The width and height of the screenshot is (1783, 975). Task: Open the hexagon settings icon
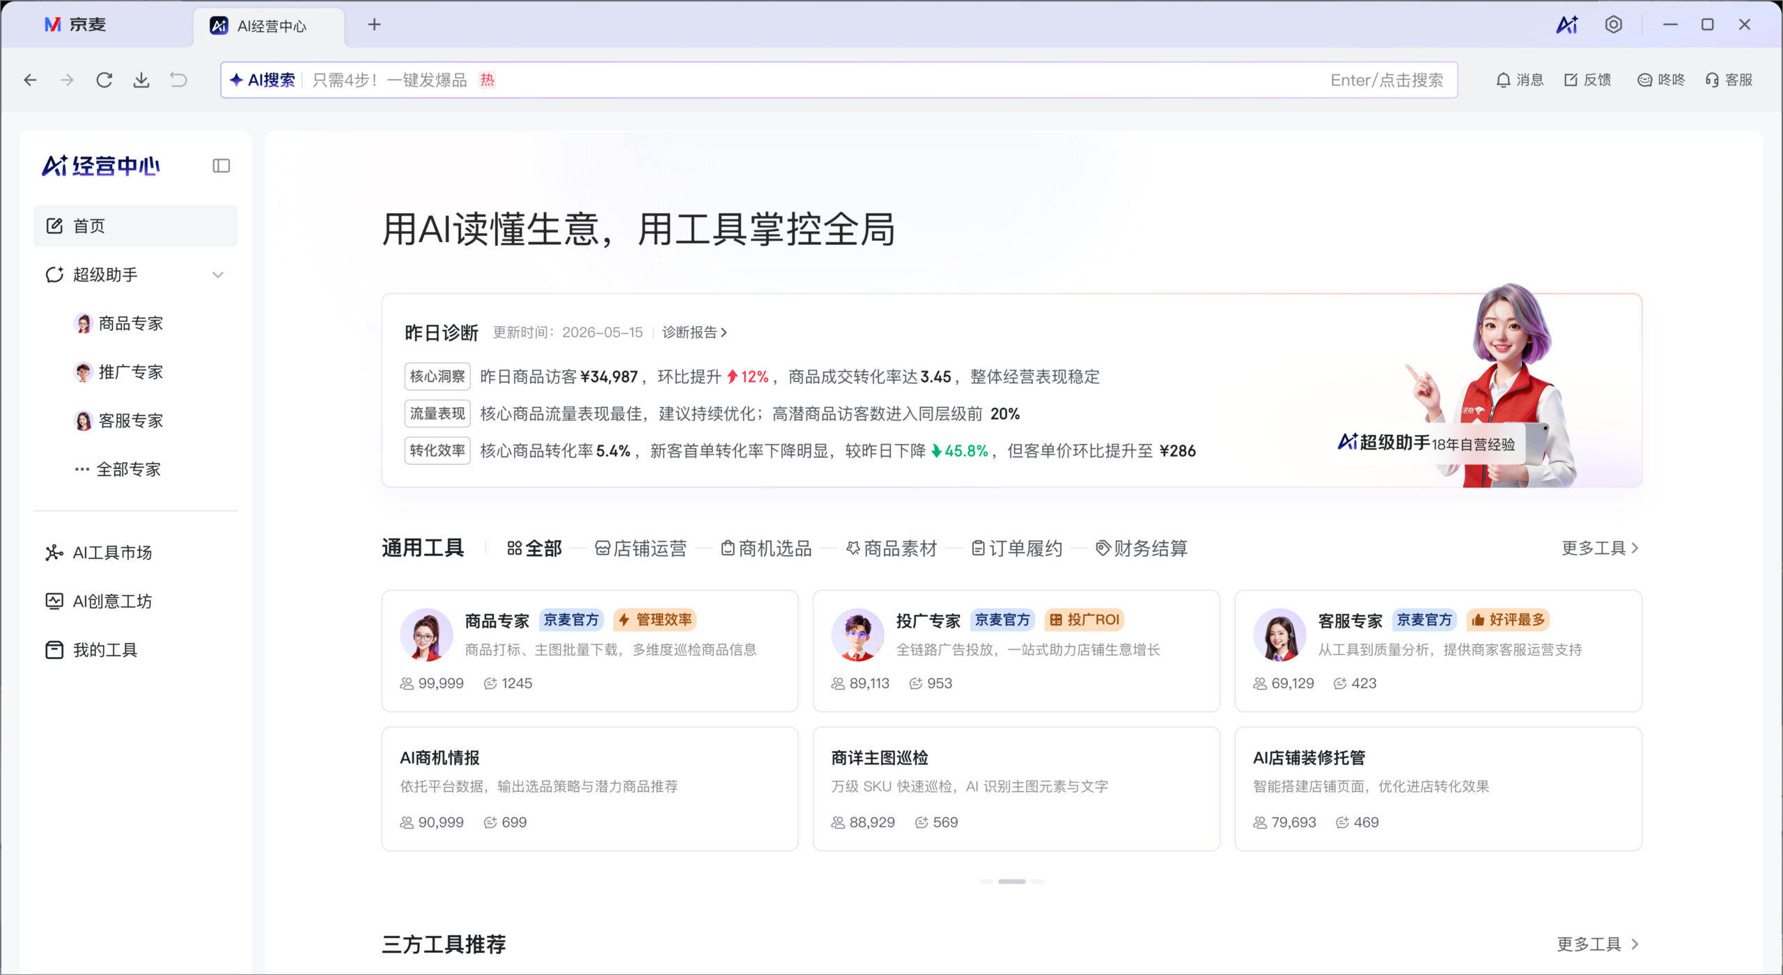click(1614, 25)
